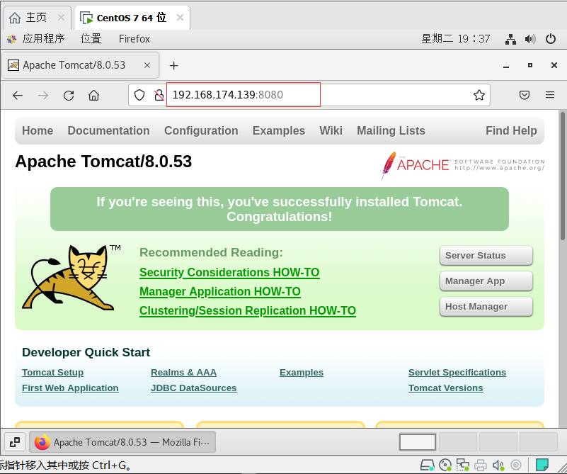Open the tracking protection shield icon
The image size is (567, 474).
pyautogui.click(x=139, y=95)
